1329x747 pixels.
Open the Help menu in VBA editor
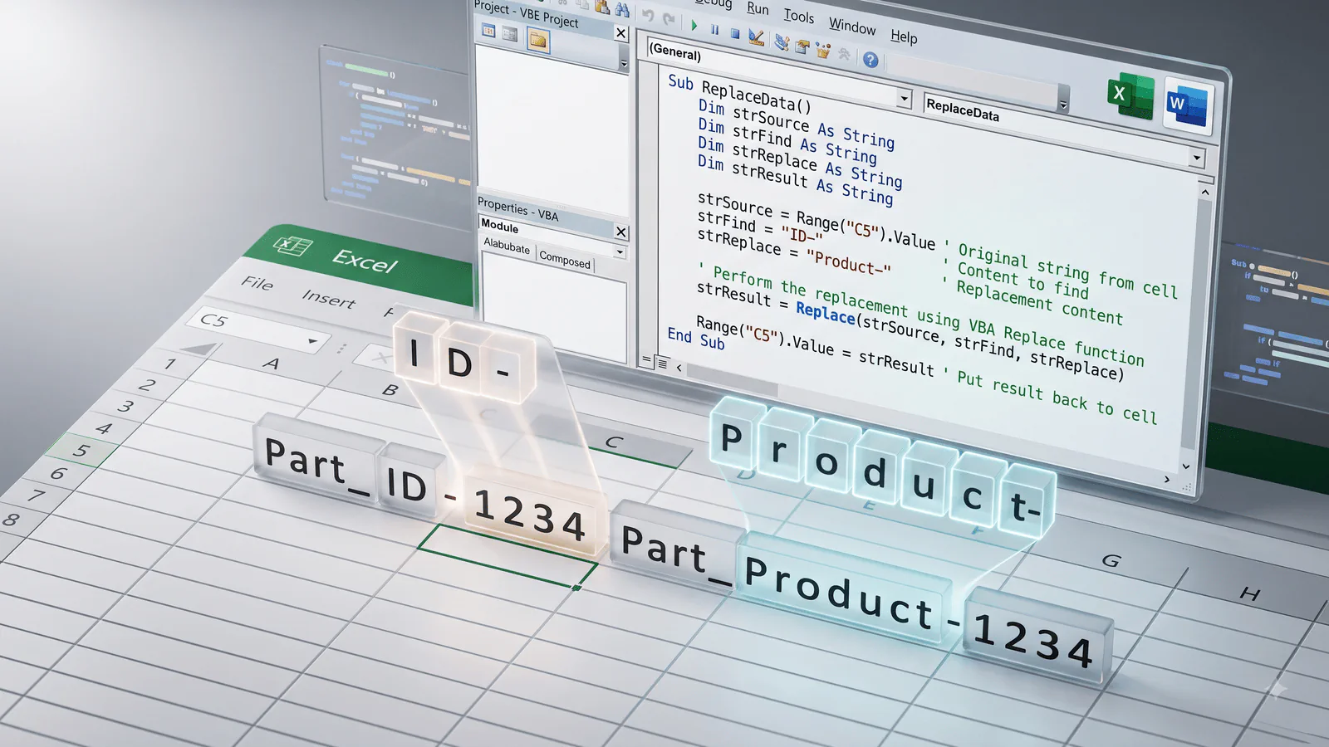pos(904,37)
